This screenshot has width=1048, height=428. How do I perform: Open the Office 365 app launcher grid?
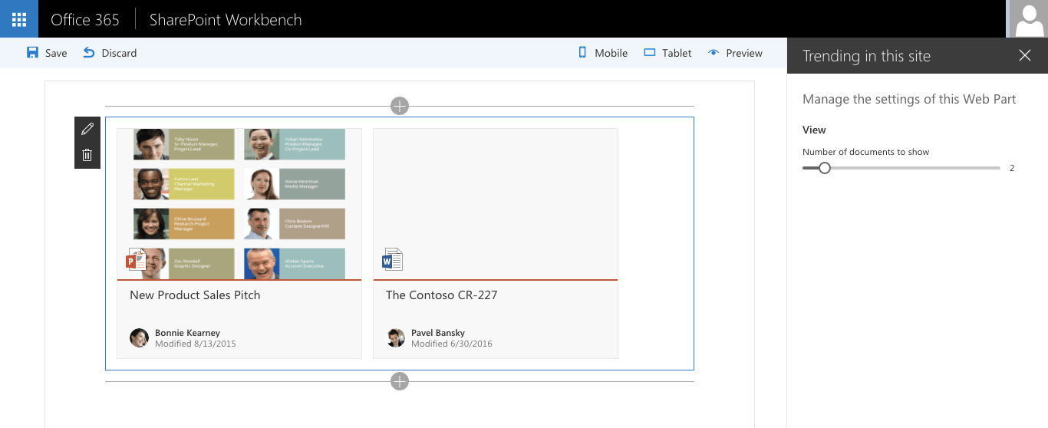[19, 19]
